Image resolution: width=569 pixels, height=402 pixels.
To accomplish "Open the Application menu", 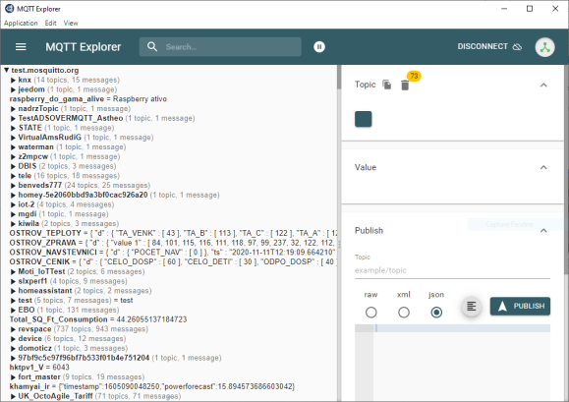I will point(21,23).
